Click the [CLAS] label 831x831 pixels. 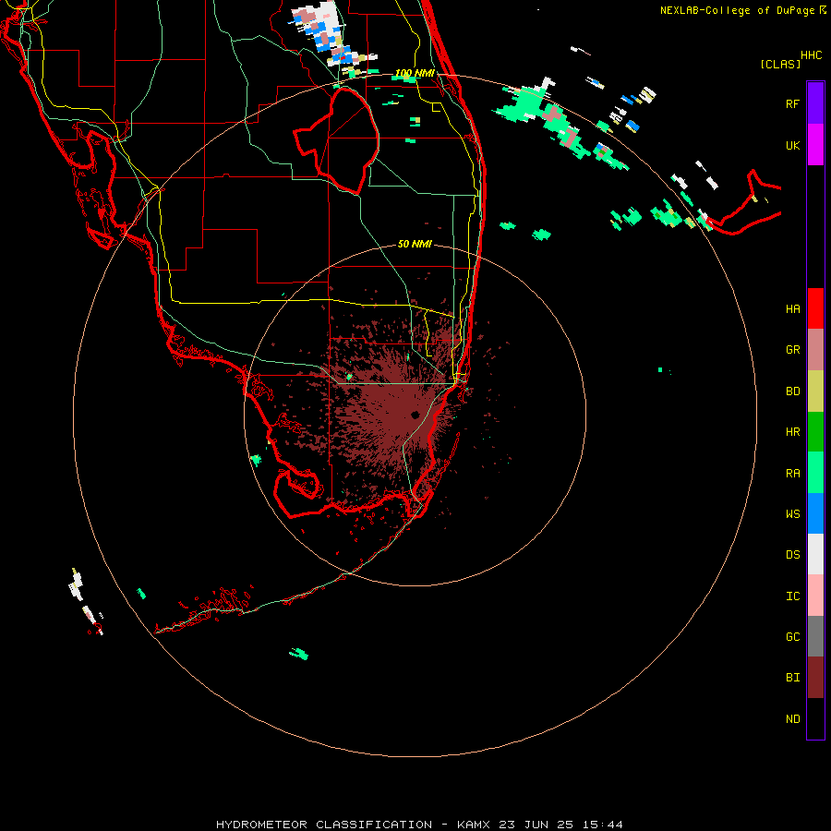(x=780, y=64)
